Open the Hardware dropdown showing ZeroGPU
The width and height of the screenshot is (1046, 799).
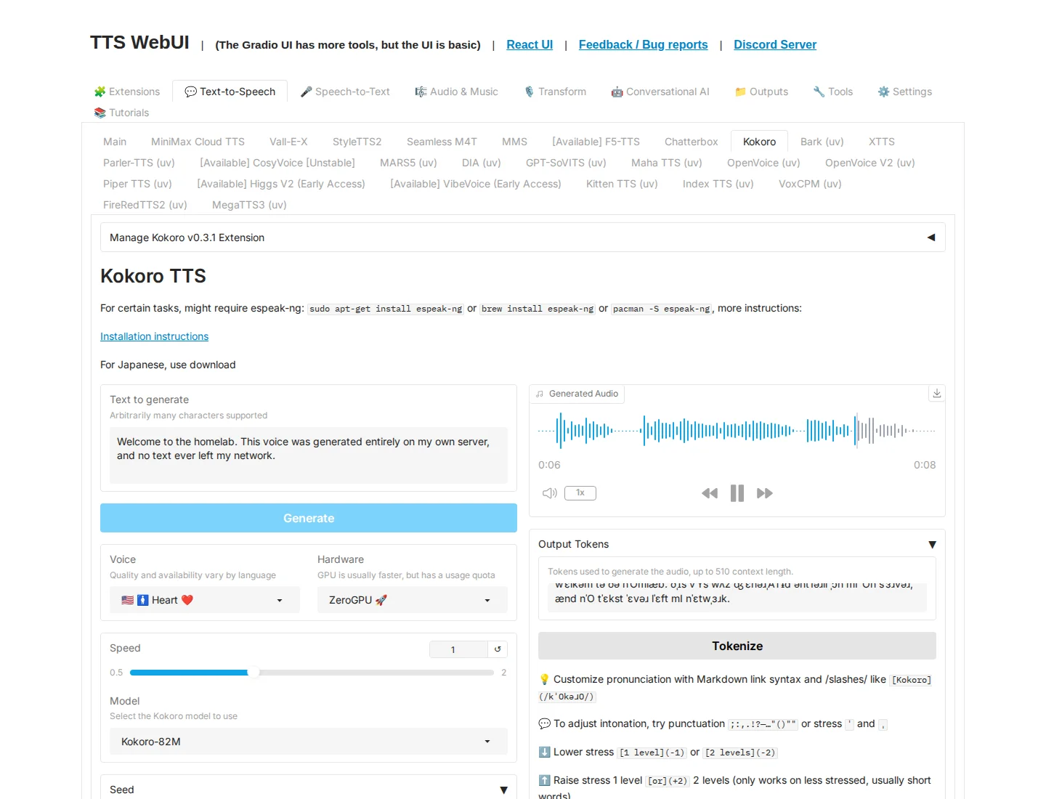tap(413, 600)
